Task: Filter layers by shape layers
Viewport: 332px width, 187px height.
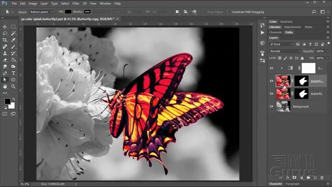Action: click(x=316, y=44)
